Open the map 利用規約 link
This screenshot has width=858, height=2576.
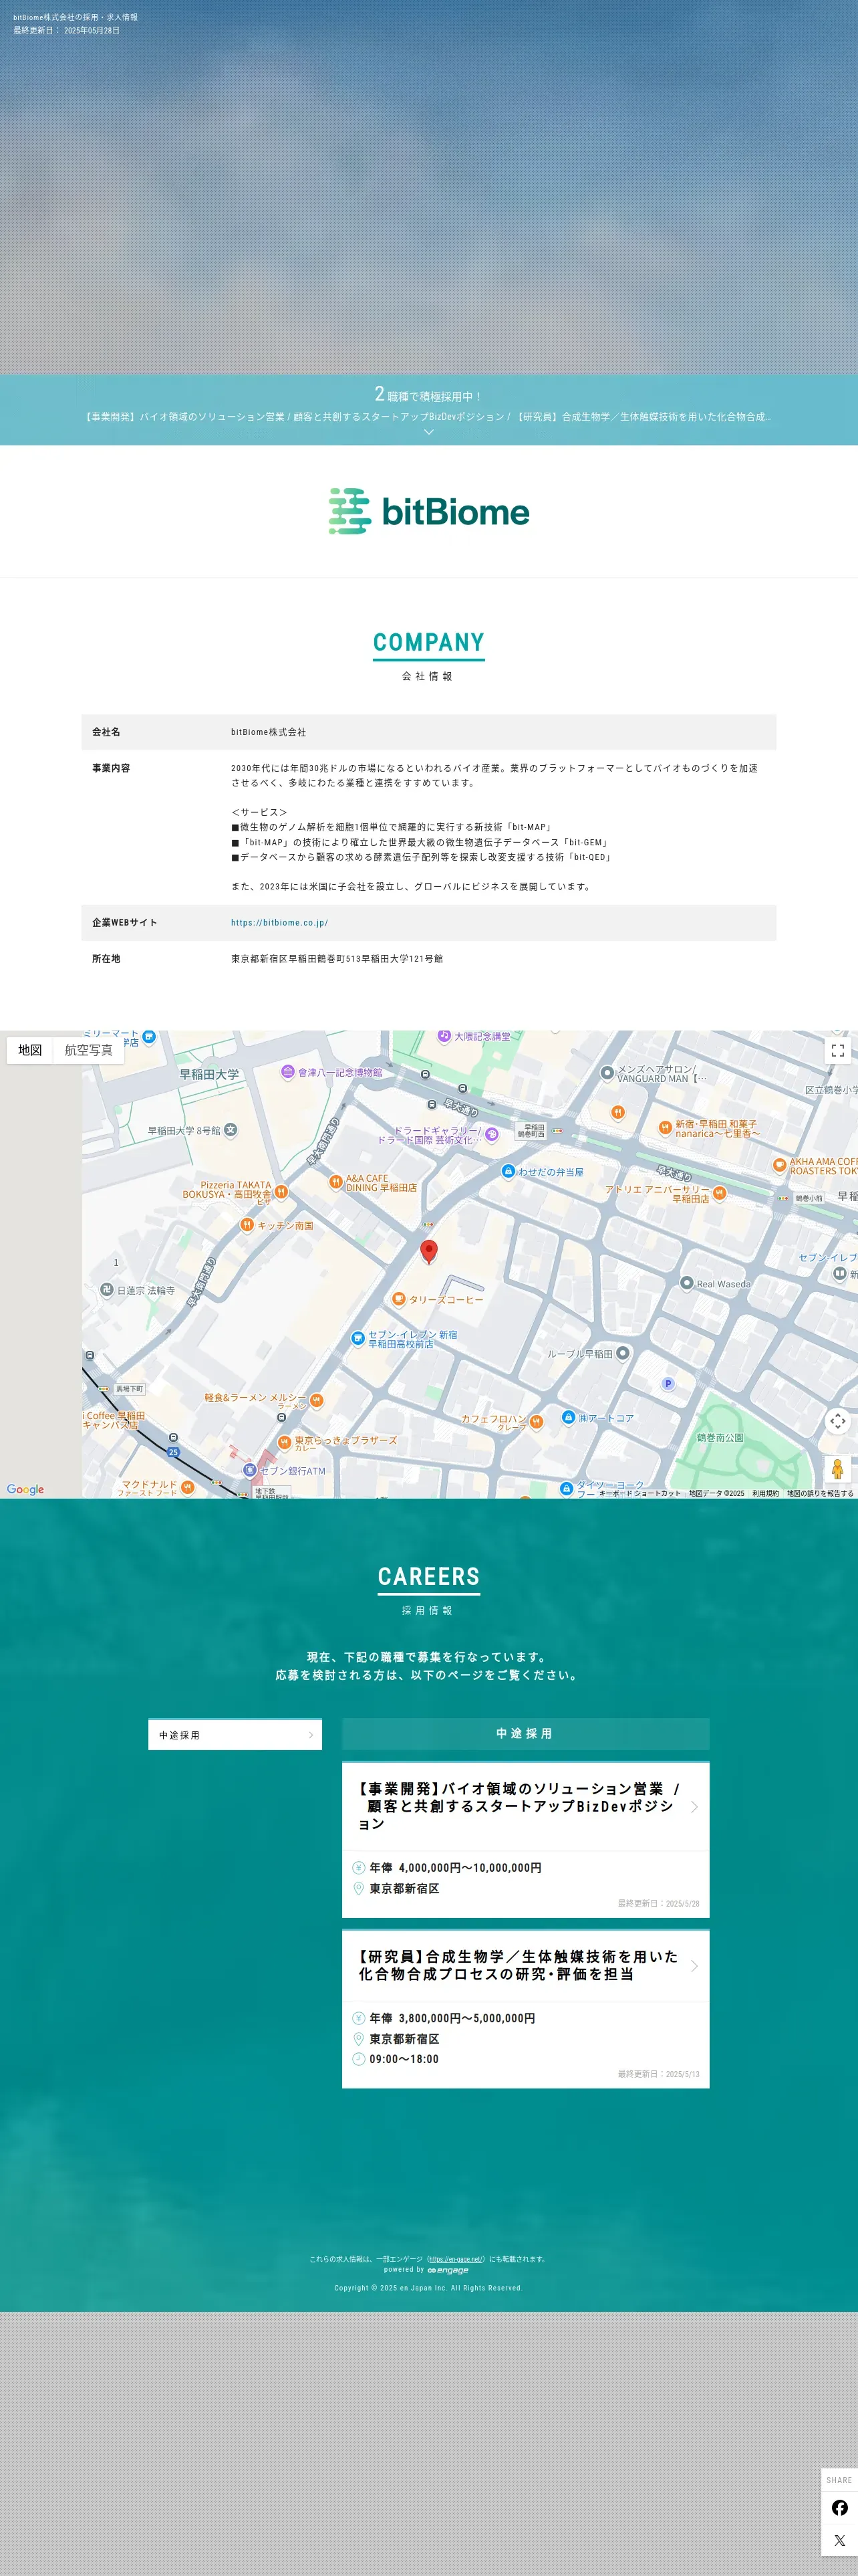coord(765,1493)
